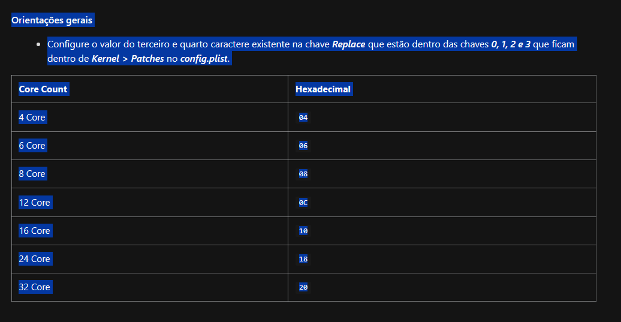Click the hexadecimal value "04"

pyautogui.click(x=303, y=118)
